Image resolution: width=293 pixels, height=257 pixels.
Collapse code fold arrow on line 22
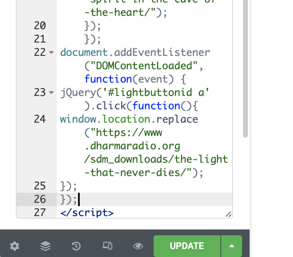point(51,53)
